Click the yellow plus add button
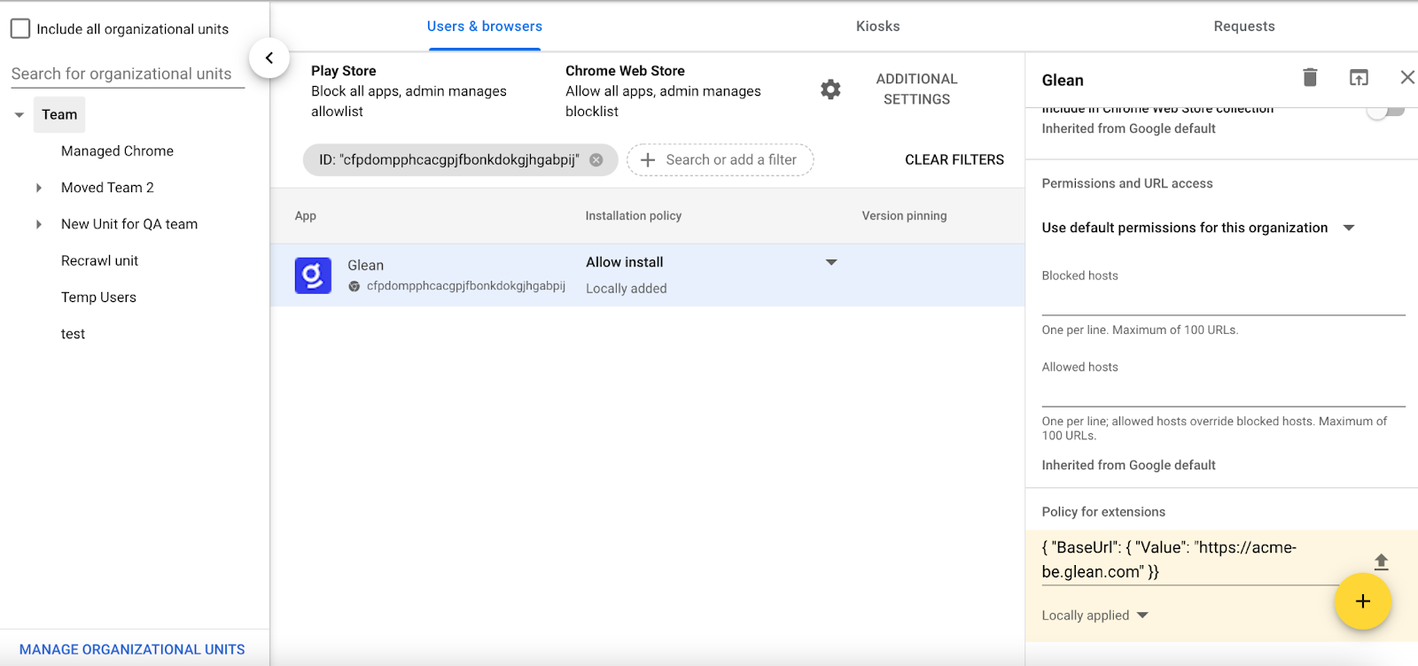 pos(1362,601)
